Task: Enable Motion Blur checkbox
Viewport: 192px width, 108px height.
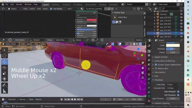Action: (156, 68)
